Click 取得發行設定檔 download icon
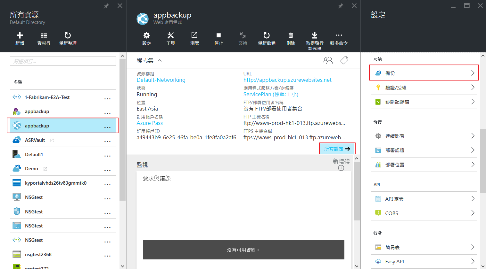The image size is (486, 269). click(315, 35)
